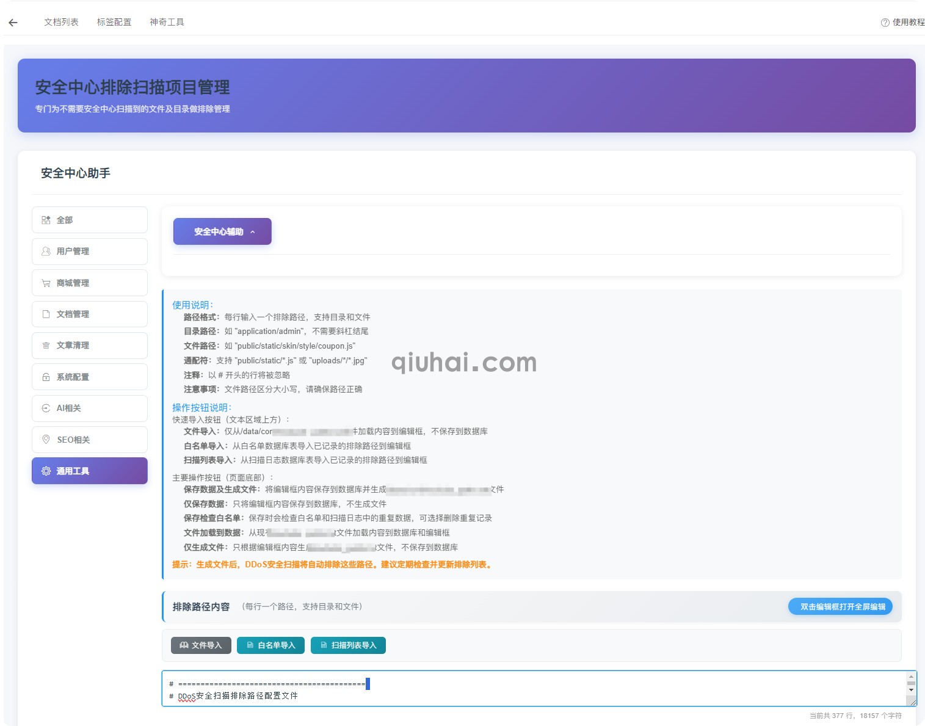The width and height of the screenshot is (925, 726).
Task: Open SEO相关 sidebar item
Action: pyautogui.click(x=90, y=440)
